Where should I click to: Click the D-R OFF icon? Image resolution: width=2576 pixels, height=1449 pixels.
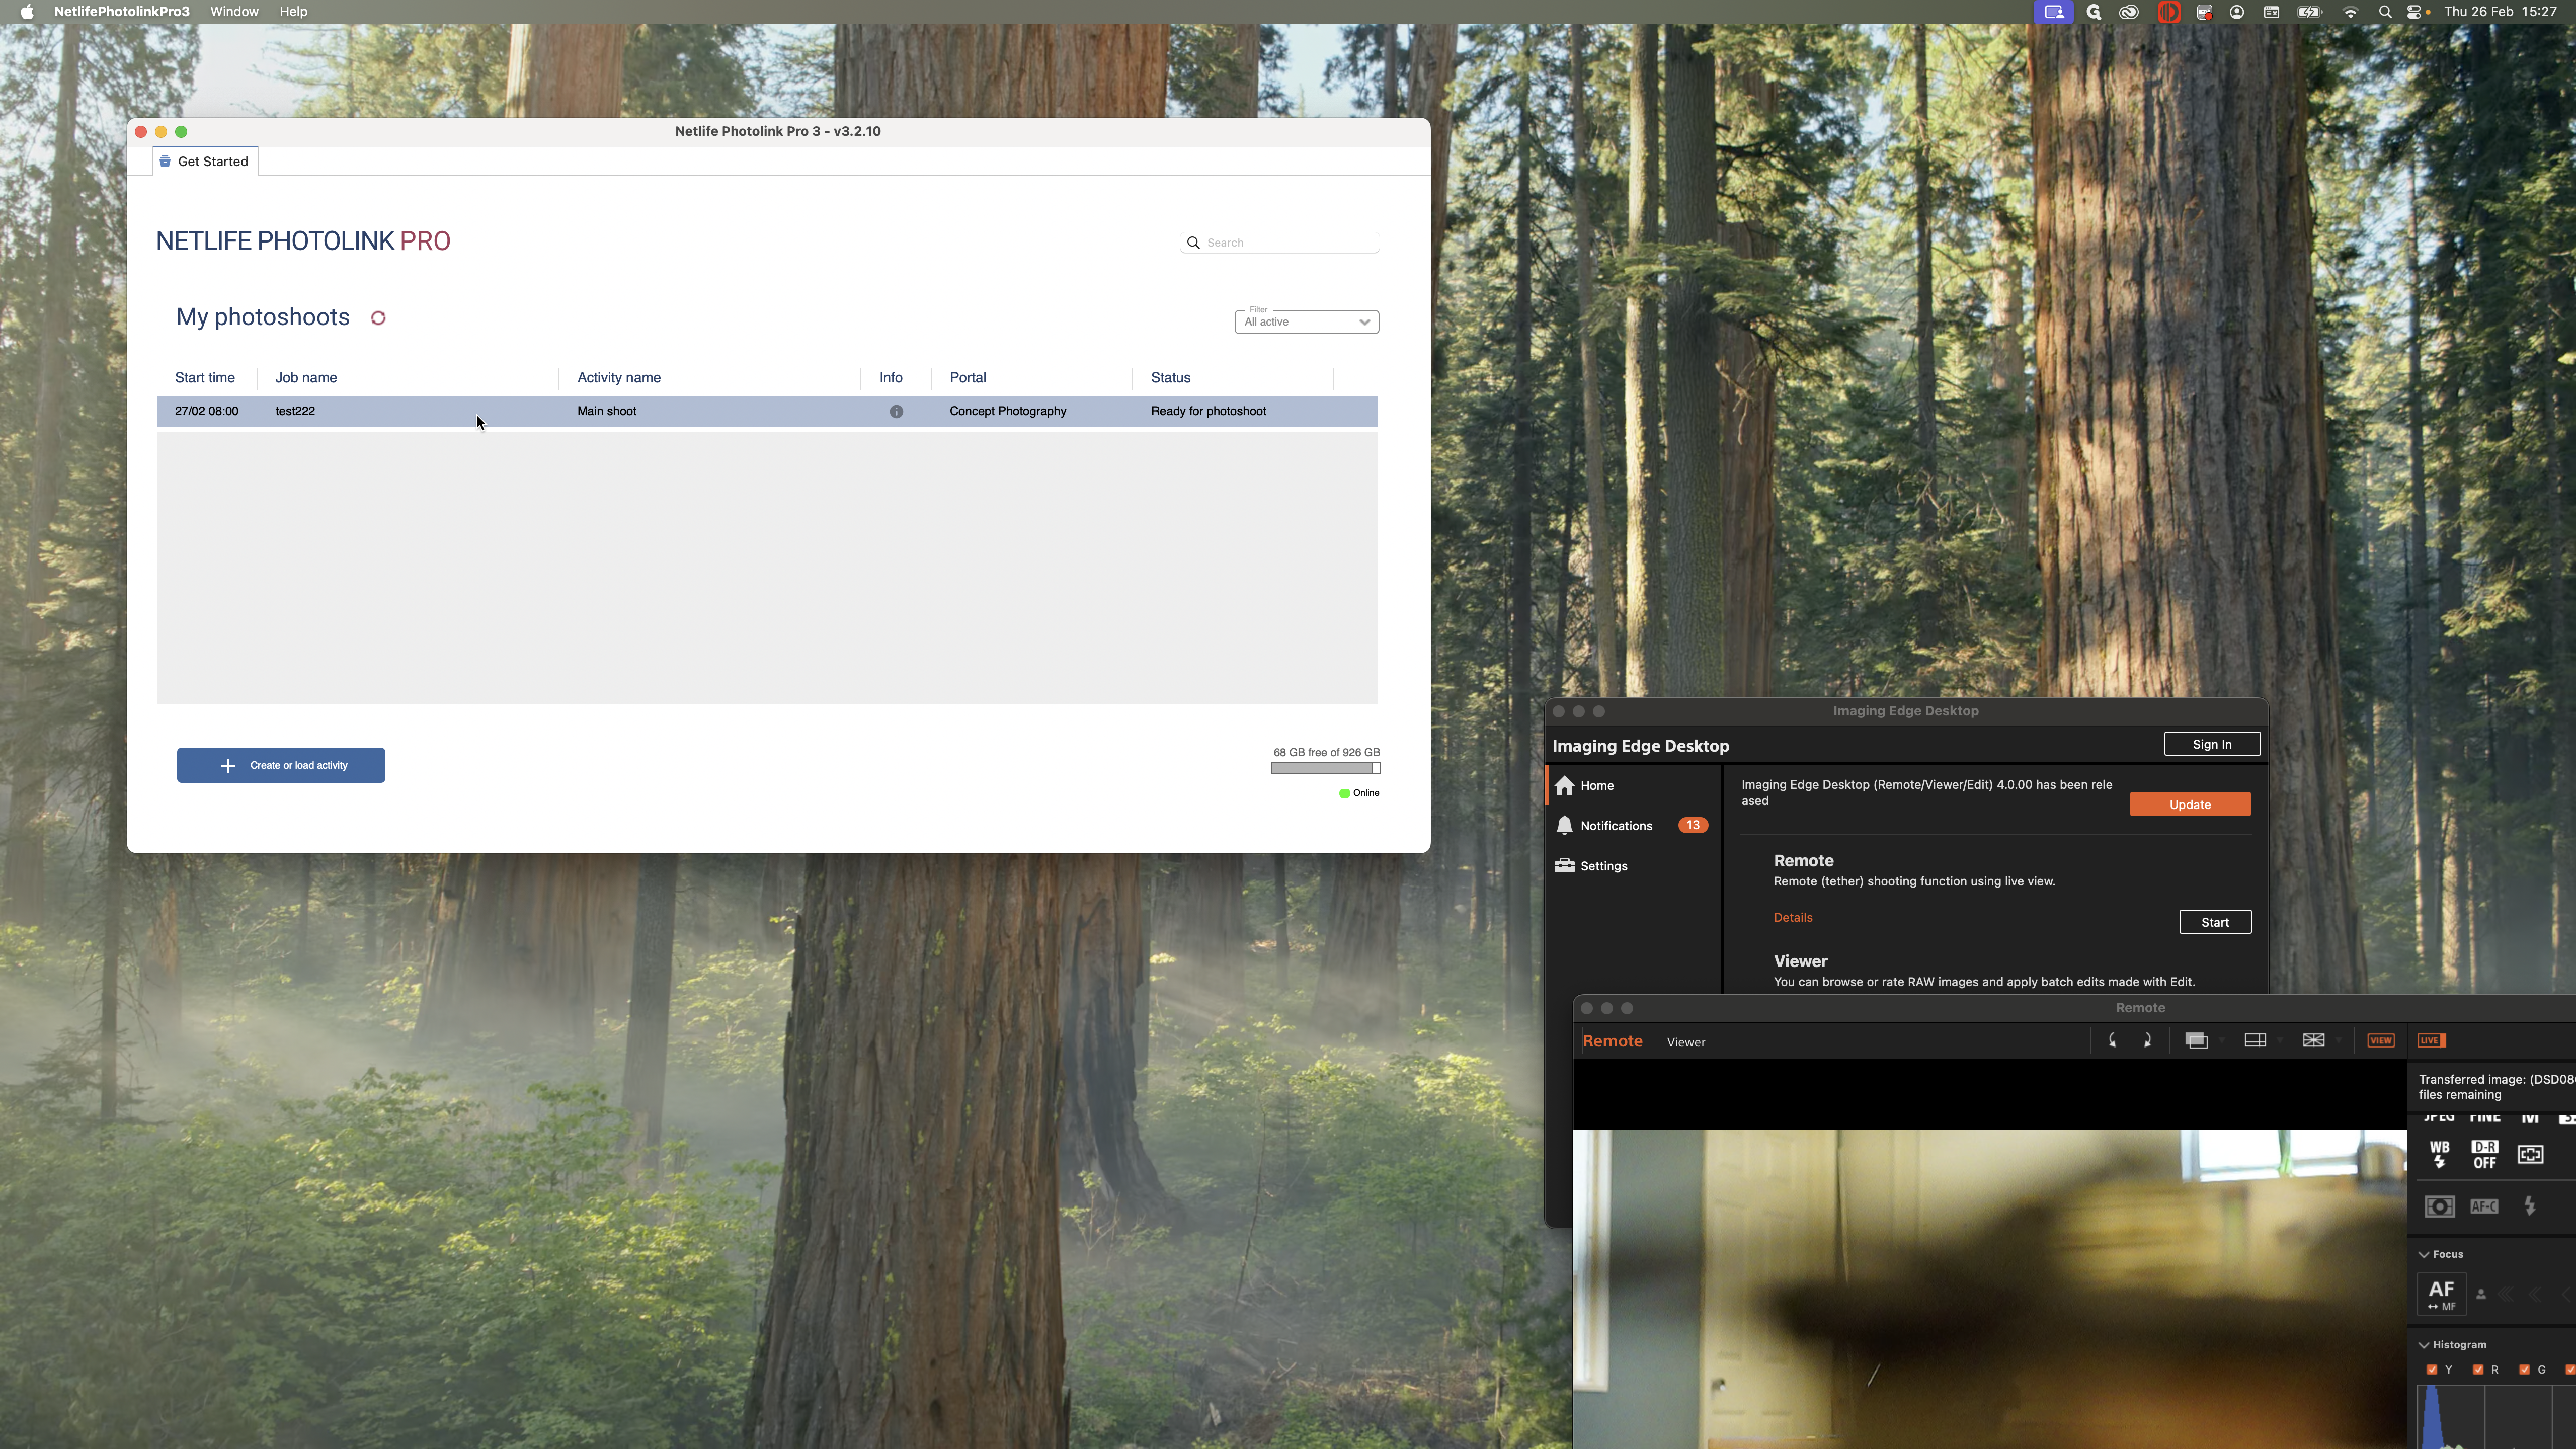(x=2484, y=1154)
